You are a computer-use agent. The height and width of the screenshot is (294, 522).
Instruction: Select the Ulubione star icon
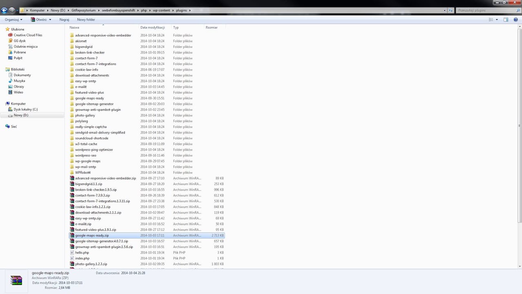[8, 29]
